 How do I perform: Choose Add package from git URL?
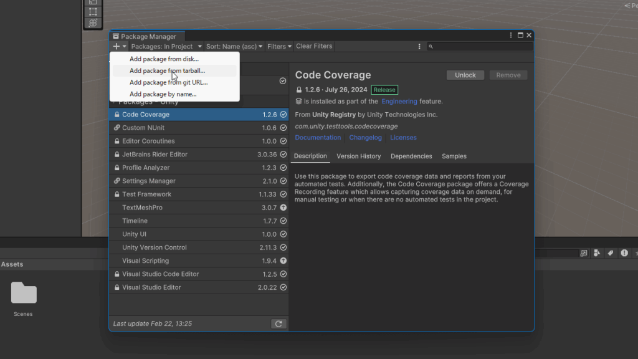[168, 82]
